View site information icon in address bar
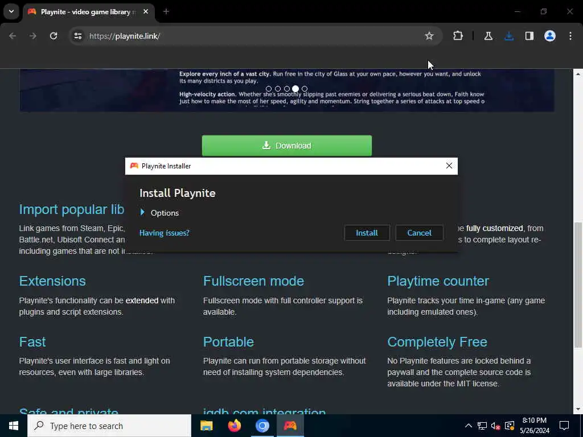This screenshot has height=437, width=583. coord(77,36)
